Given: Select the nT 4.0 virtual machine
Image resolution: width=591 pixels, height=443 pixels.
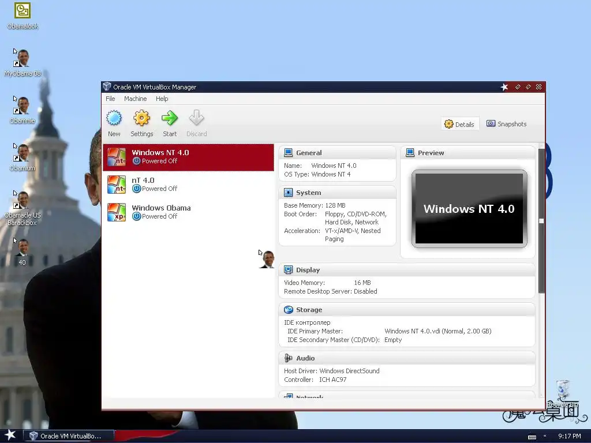Looking at the screenshot, I should pyautogui.click(x=189, y=185).
